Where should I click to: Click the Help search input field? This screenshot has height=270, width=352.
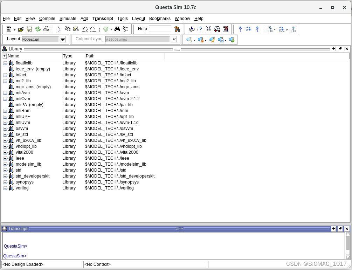(x=160, y=29)
